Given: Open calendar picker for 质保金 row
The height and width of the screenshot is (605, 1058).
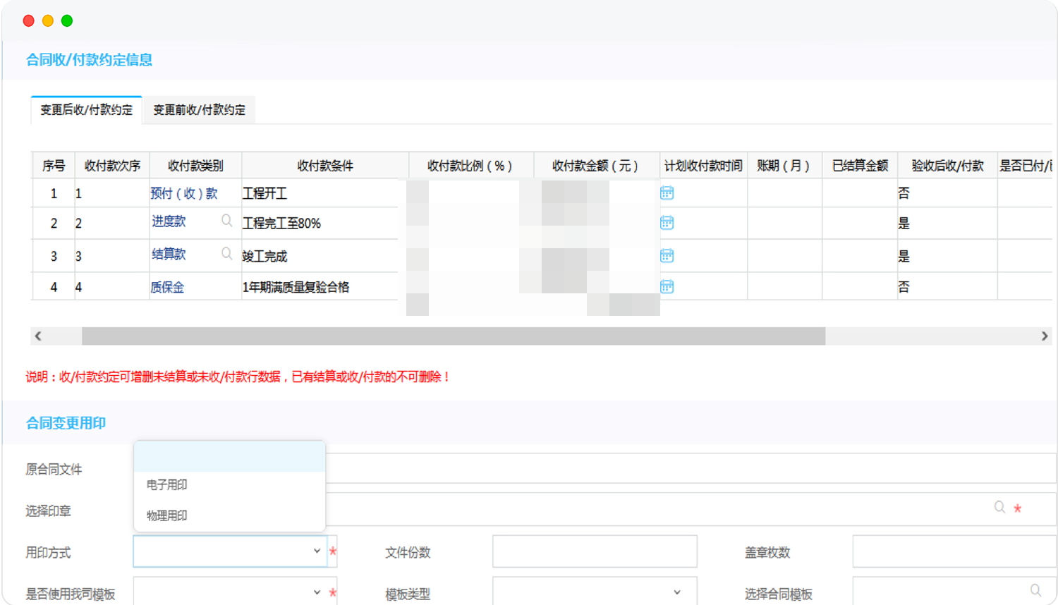Looking at the screenshot, I should [x=667, y=287].
